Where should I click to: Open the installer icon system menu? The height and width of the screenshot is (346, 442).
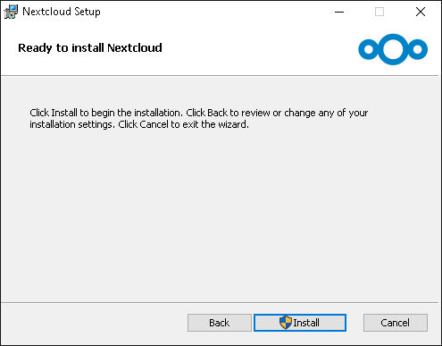[x=11, y=12]
